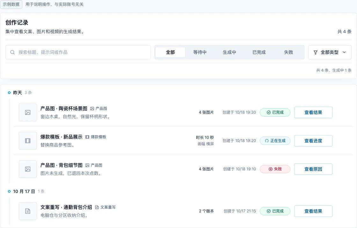
Task: Click 4 张图片 on 背包细节图 row
Action: pyautogui.click(x=206, y=169)
